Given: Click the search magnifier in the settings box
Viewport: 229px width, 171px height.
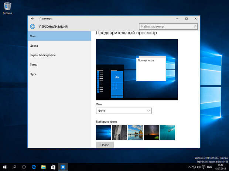Looking at the screenshot, I should [x=195, y=26].
